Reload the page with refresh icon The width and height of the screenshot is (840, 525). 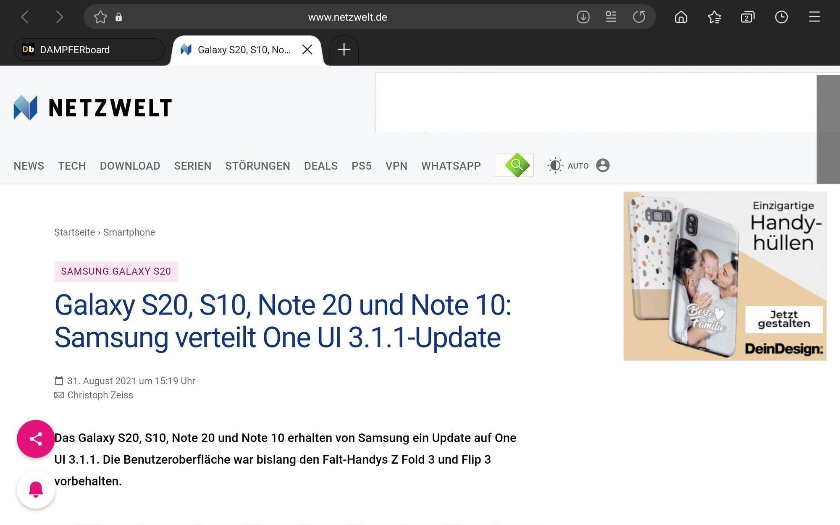pyautogui.click(x=639, y=17)
